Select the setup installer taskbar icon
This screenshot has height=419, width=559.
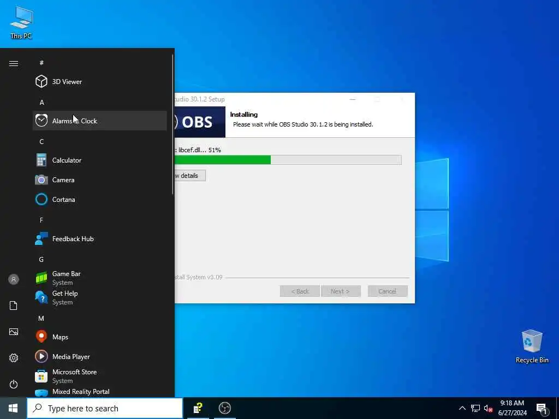[x=198, y=408]
